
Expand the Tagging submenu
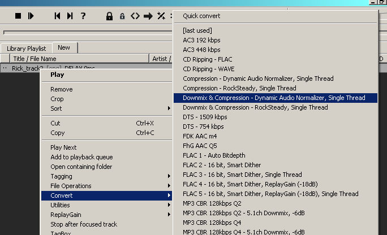tap(106, 176)
